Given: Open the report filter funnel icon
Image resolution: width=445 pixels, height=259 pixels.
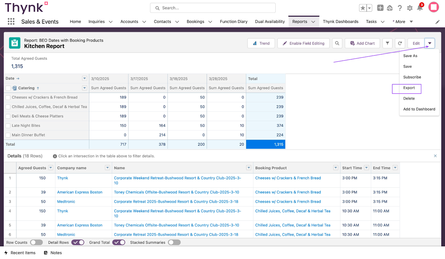Looking at the screenshot, I should [x=387, y=43].
